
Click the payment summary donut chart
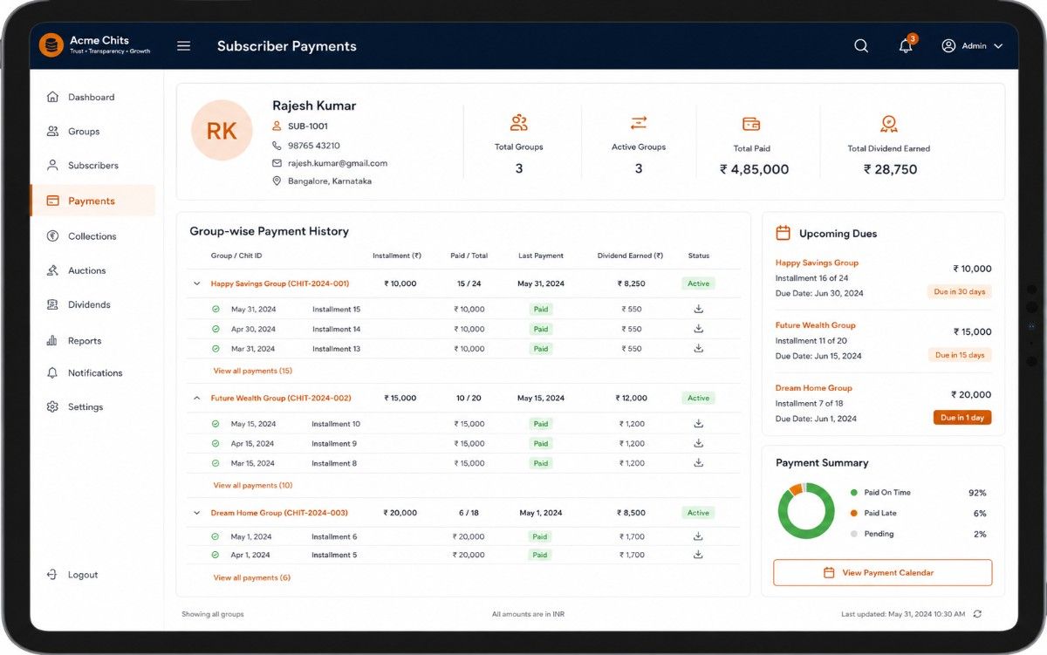806,510
